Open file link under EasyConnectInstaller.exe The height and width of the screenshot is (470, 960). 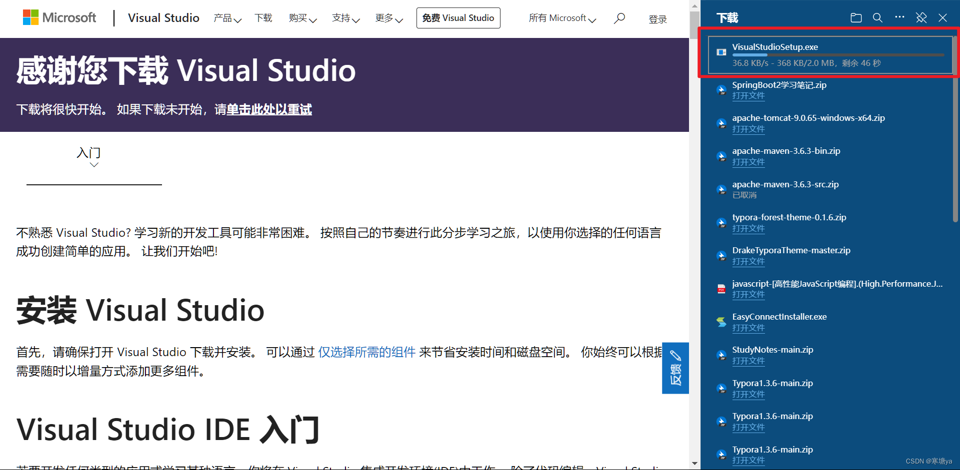point(748,328)
